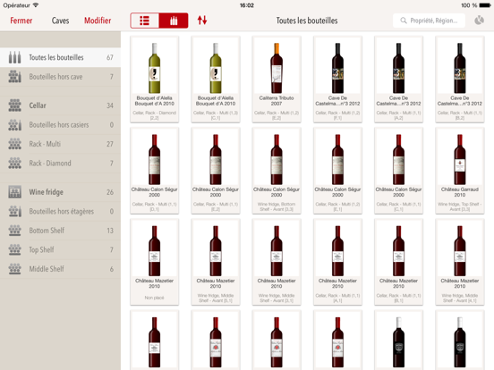Image resolution: width=494 pixels, height=370 pixels.
Task: Tap Modifier to edit cellars
Action: [x=98, y=21]
